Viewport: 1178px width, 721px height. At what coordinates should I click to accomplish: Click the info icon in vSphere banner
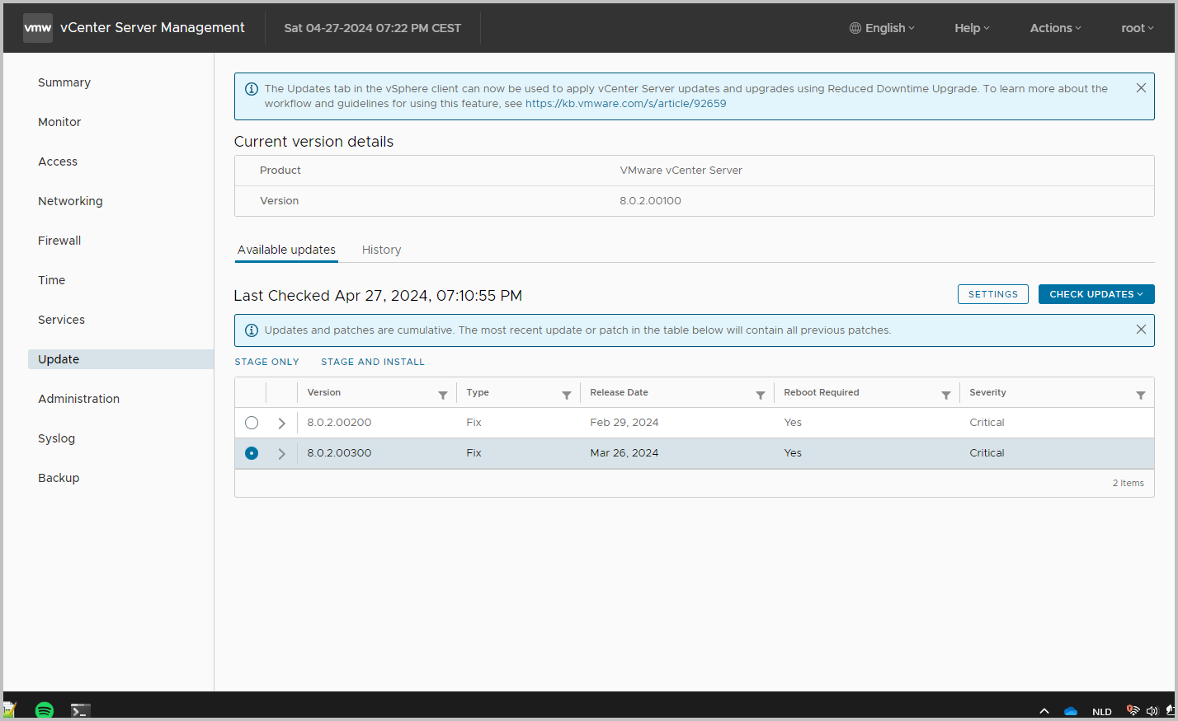pos(252,89)
